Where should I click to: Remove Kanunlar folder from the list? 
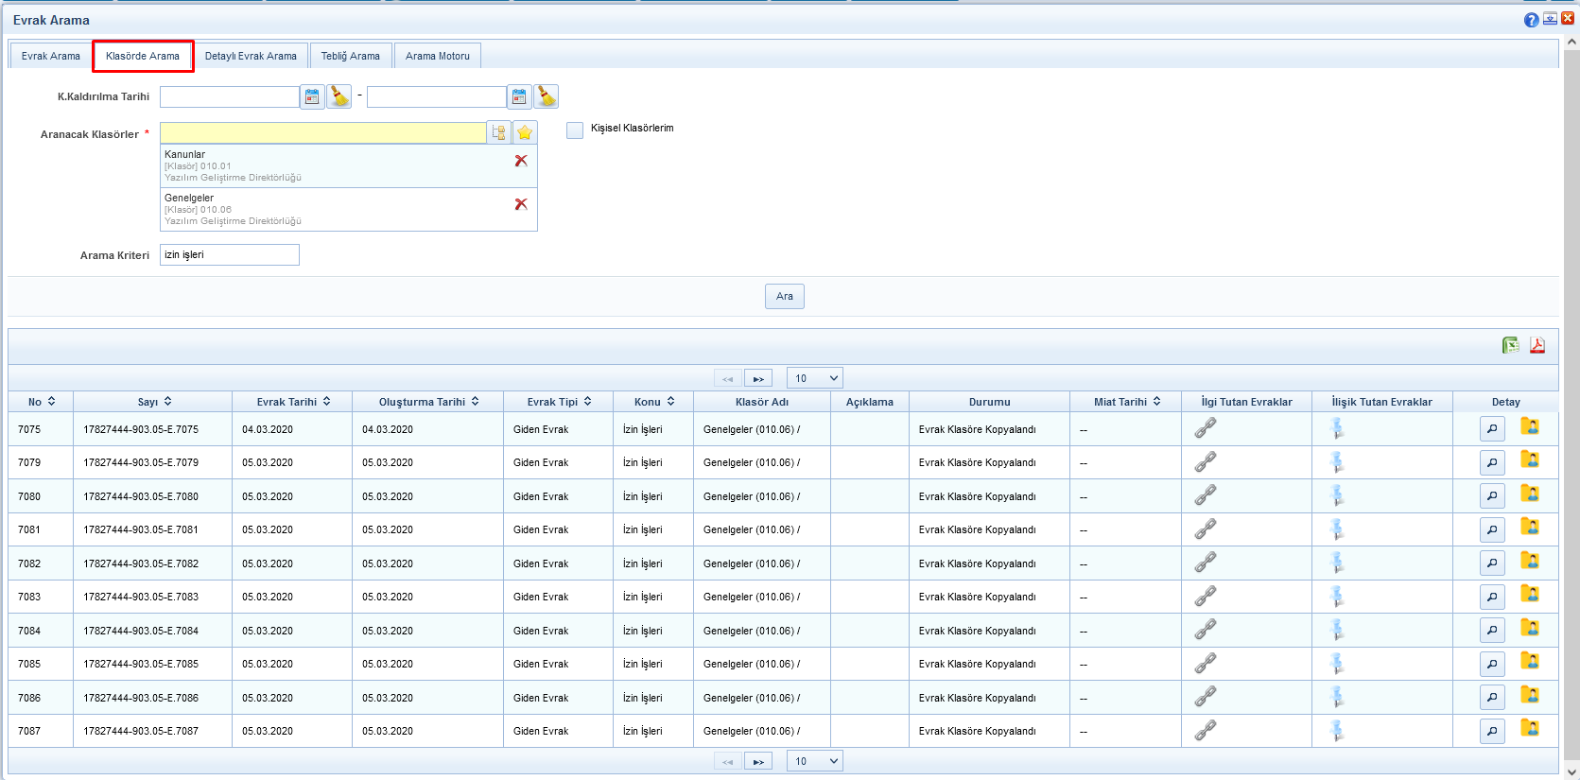(520, 161)
